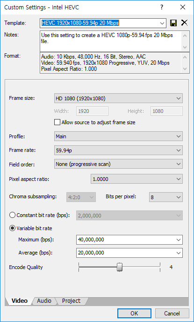Open the Template dropdown list
This screenshot has height=322, width=194.
point(162,23)
